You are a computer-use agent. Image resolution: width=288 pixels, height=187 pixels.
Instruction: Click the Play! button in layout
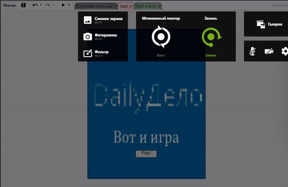tap(146, 154)
